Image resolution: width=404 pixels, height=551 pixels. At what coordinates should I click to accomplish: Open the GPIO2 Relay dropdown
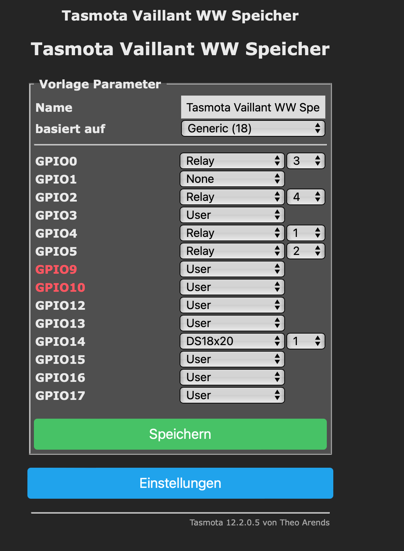pyautogui.click(x=232, y=197)
